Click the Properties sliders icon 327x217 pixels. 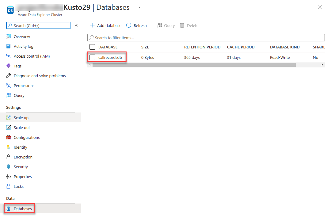[8, 177]
